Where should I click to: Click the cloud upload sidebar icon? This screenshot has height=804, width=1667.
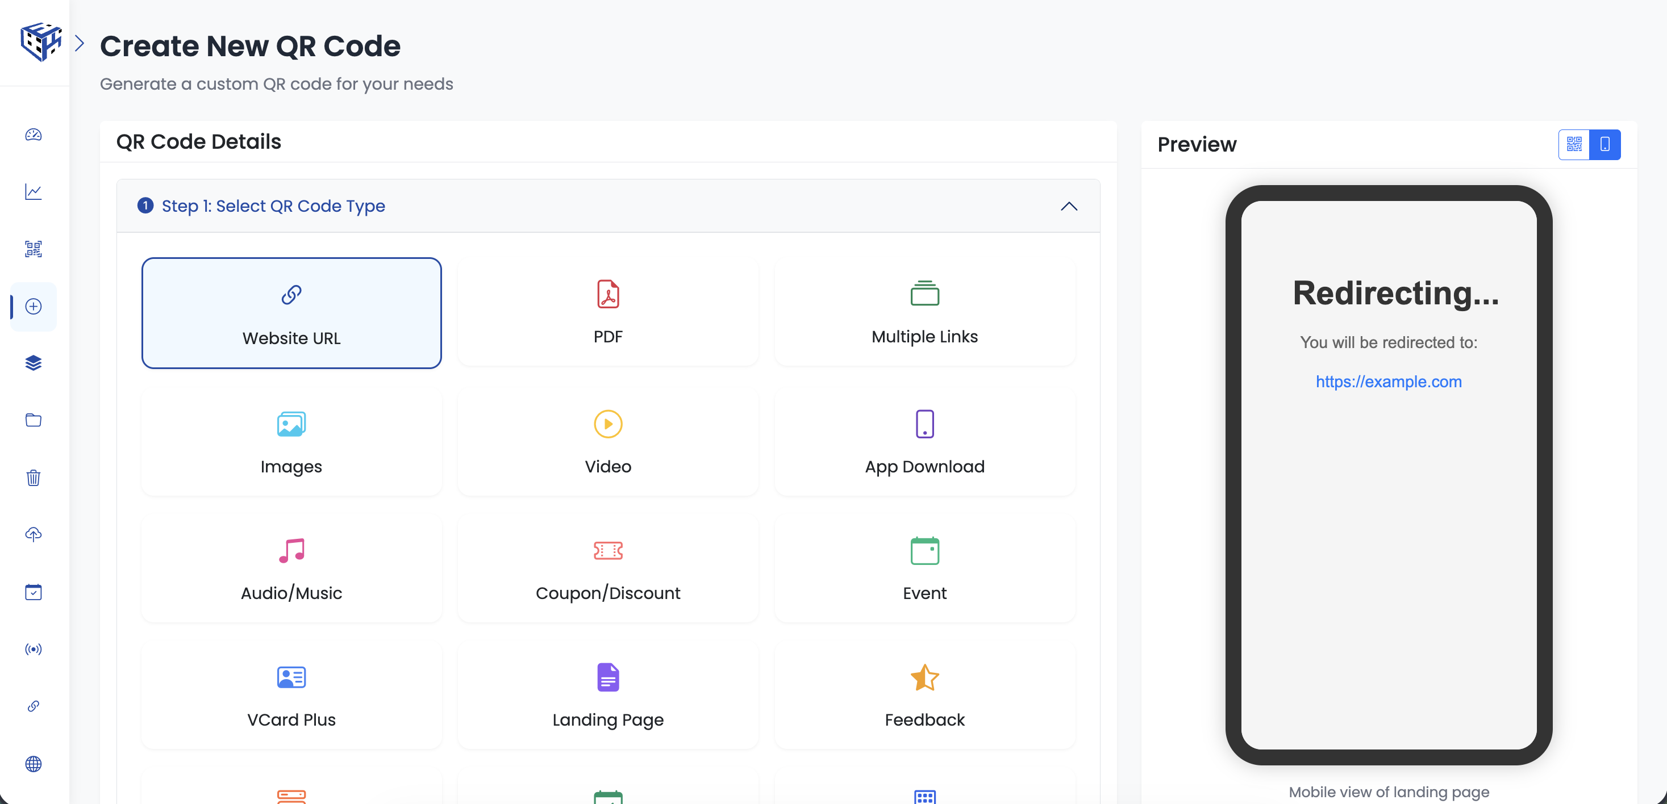coord(32,534)
